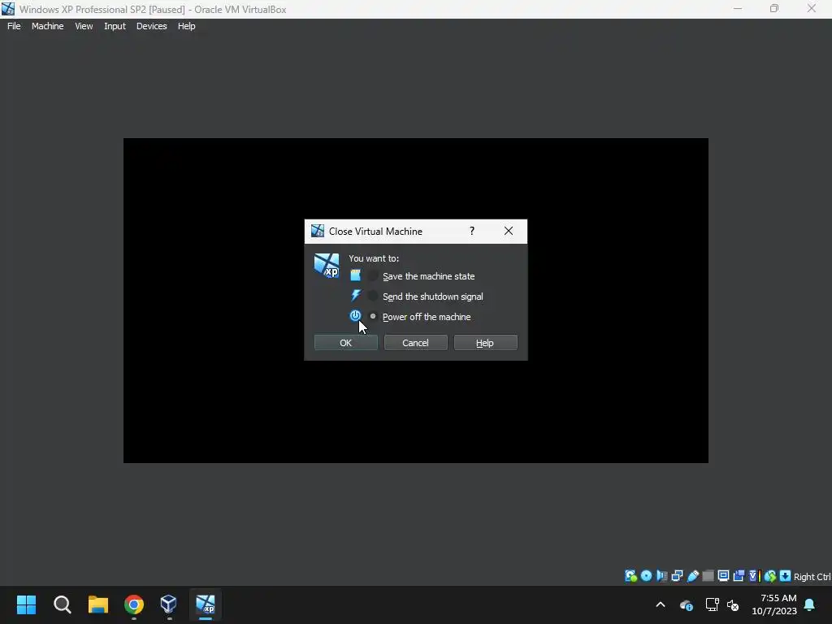Close the Close Virtual Machine dialog with X
Screen dimensions: 832x624
click(x=509, y=231)
